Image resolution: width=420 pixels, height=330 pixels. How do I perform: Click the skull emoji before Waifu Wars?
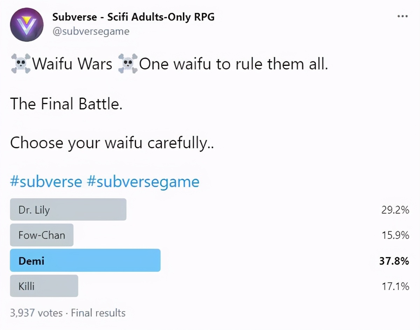pyautogui.click(x=19, y=64)
